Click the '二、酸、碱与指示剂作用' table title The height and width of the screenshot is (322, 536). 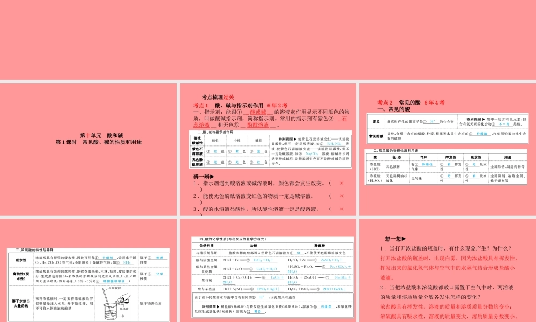point(215,132)
